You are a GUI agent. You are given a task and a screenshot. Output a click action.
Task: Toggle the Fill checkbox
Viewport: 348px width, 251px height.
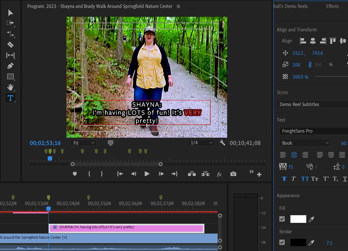[282, 219]
